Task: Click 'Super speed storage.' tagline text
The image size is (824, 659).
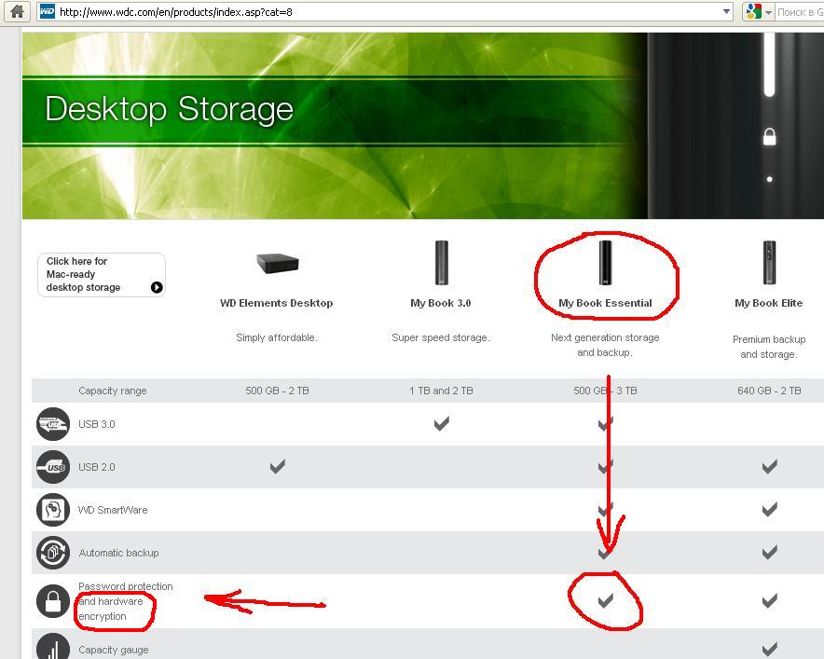Action: 440,337
